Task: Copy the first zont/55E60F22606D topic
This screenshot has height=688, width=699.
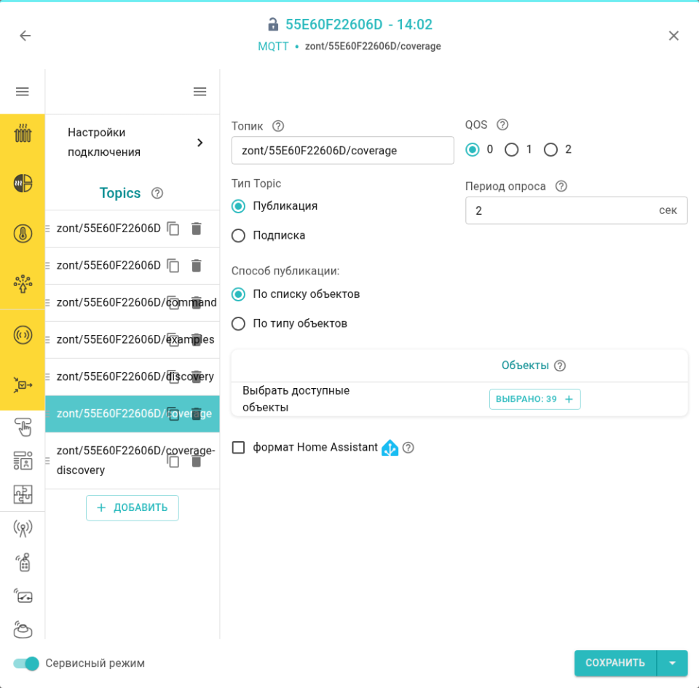Action: (173, 229)
